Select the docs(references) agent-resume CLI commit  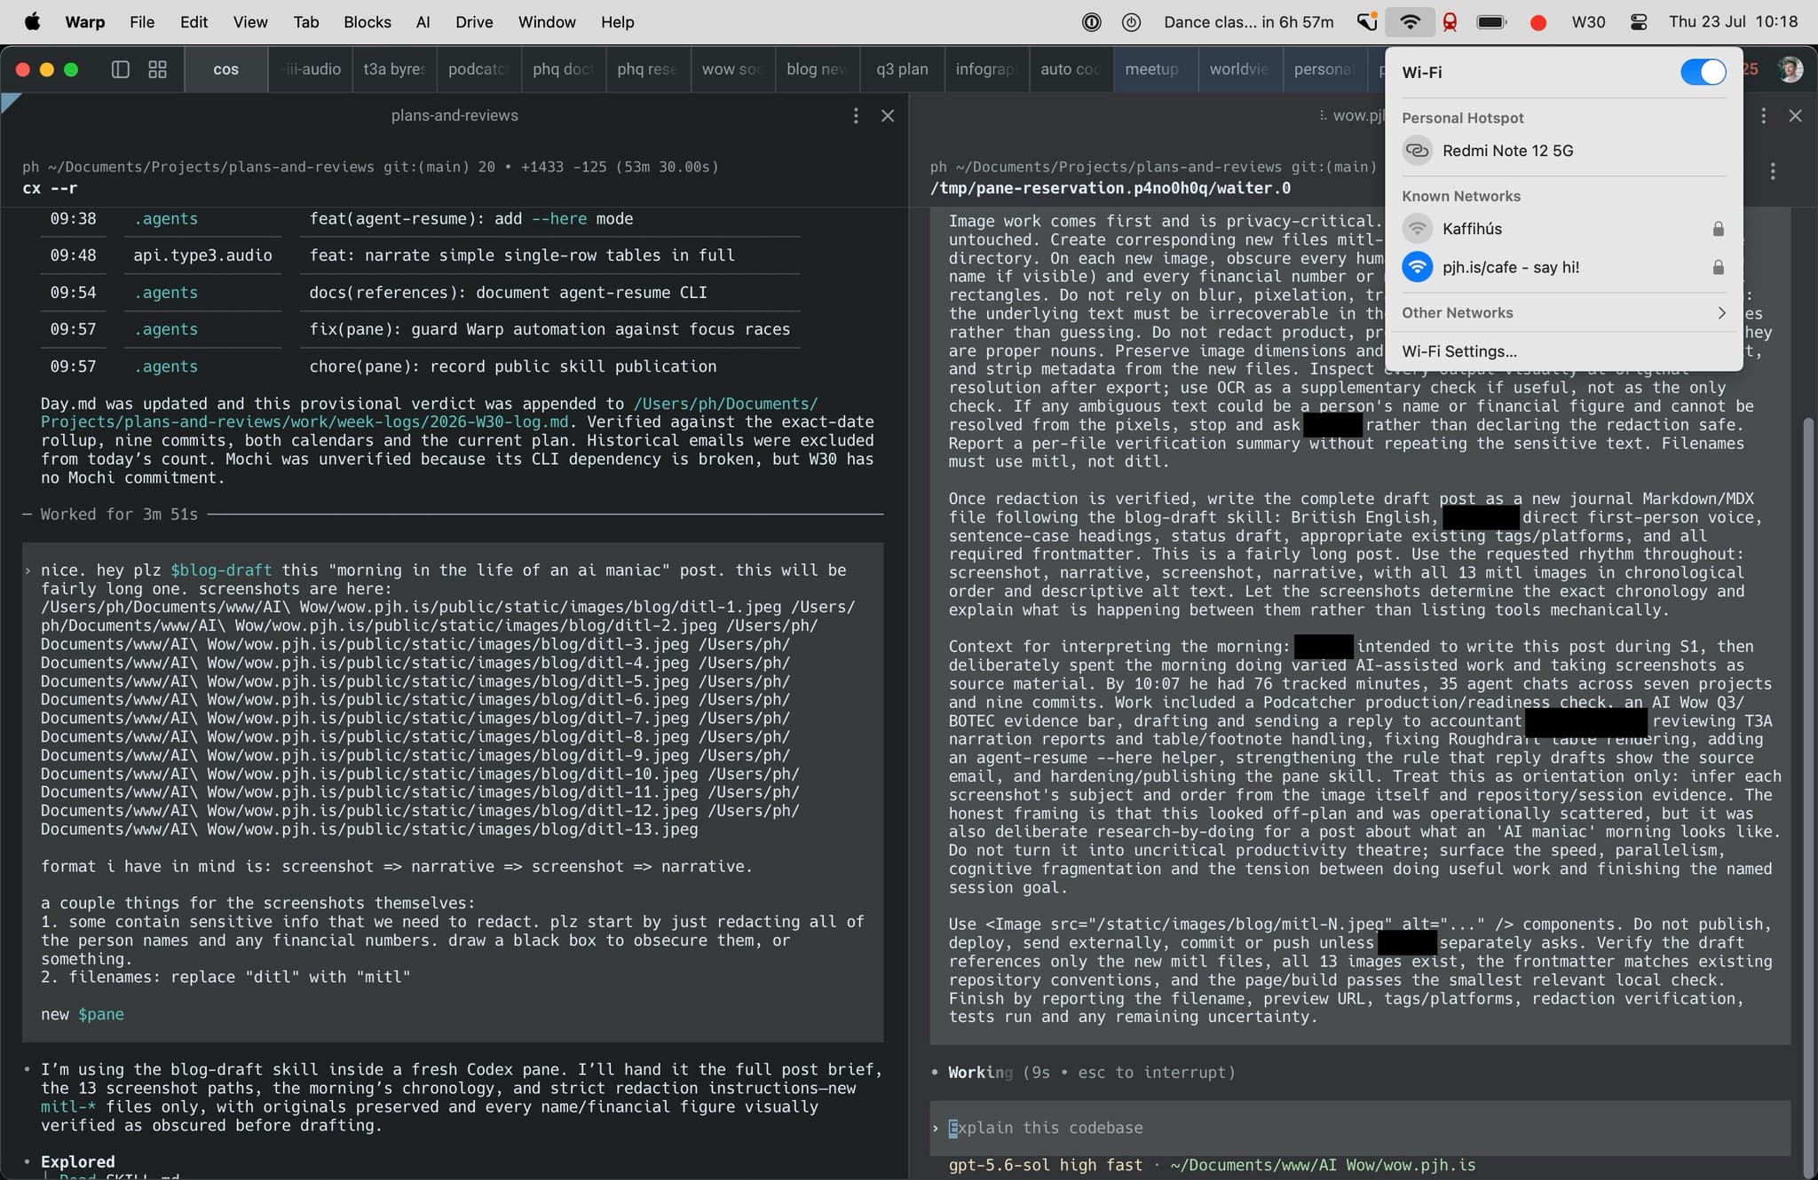[508, 293]
